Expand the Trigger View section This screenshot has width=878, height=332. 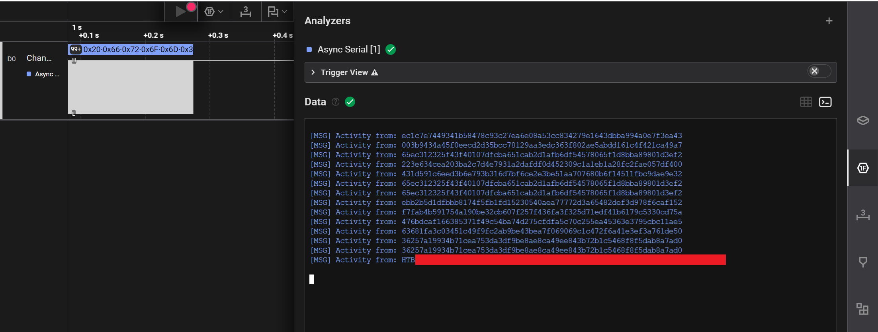click(313, 72)
